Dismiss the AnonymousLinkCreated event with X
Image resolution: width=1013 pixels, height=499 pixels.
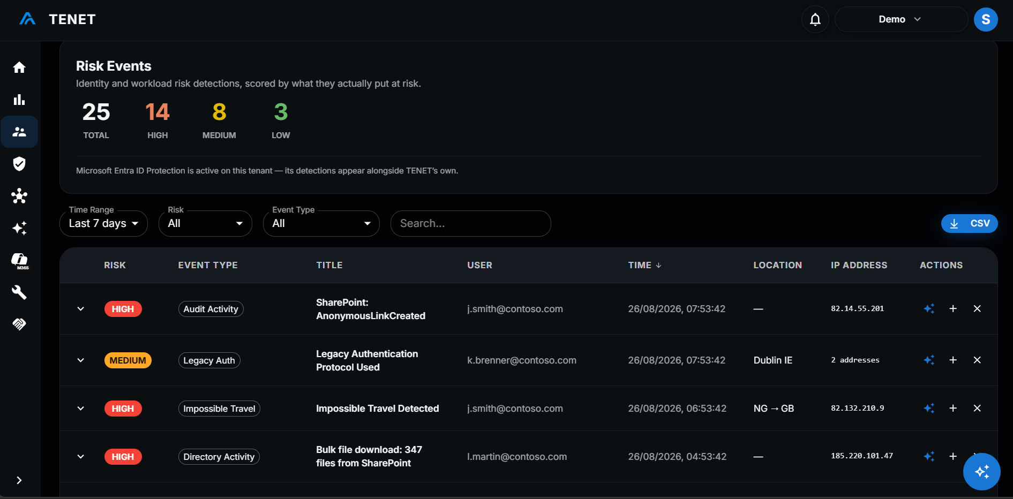click(x=977, y=309)
